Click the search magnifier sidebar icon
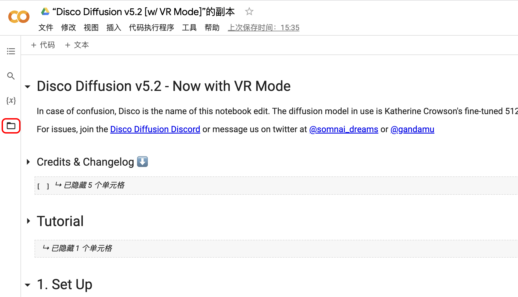Image resolution: width=518 pixels, height=297 pixels. pyautogui.click(x=11, y=76)
